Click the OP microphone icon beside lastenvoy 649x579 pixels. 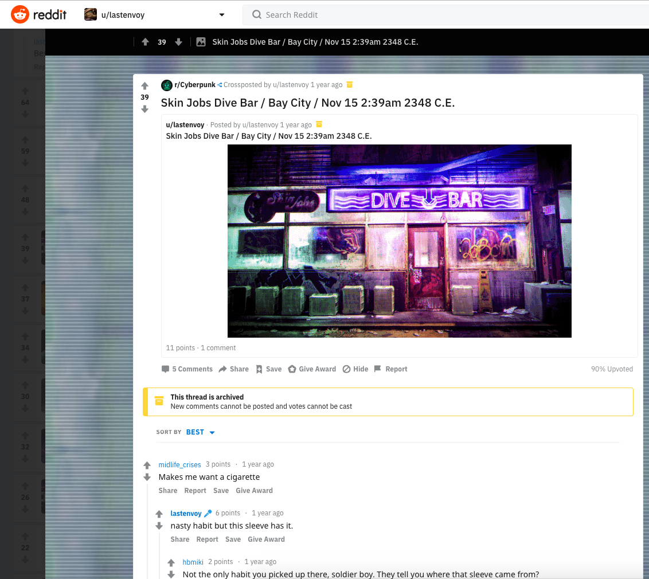(x=208, y=513)
